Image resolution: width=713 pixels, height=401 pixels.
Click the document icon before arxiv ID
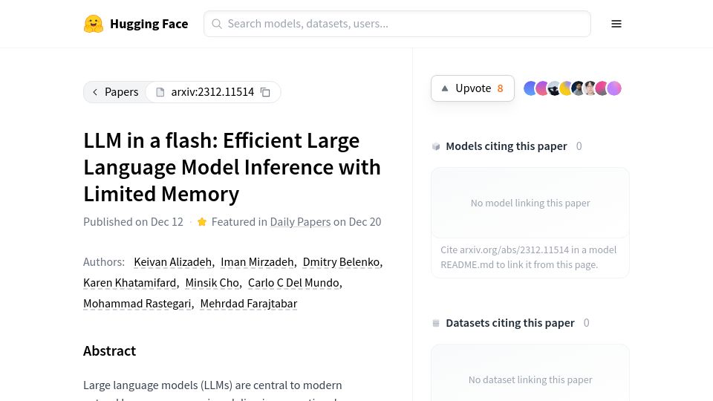coord(160,92)
